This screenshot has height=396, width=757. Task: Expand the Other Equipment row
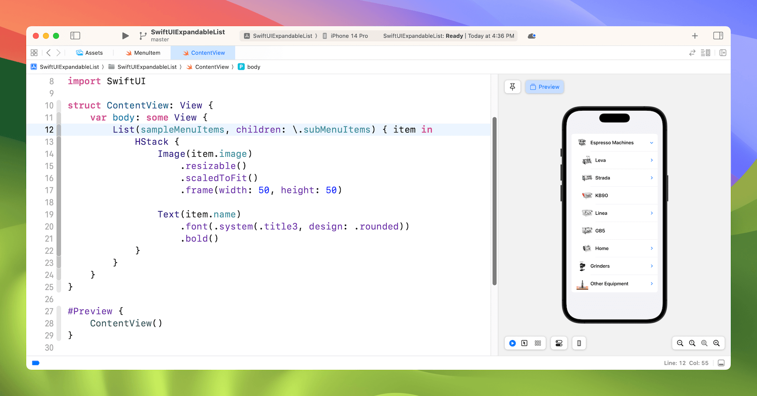pos(651,284)
